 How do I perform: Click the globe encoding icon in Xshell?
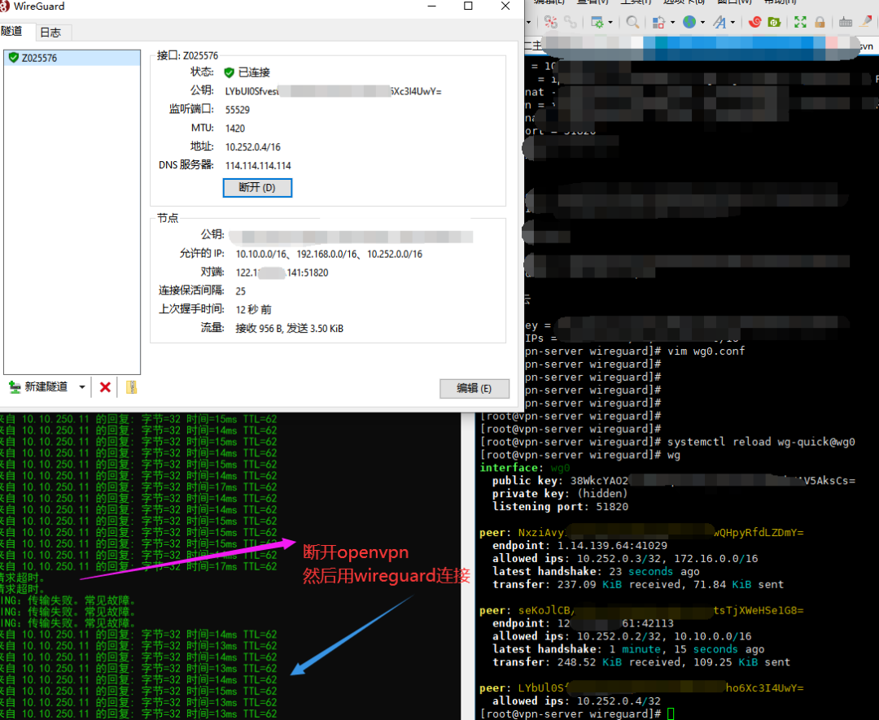pos(689,22)
